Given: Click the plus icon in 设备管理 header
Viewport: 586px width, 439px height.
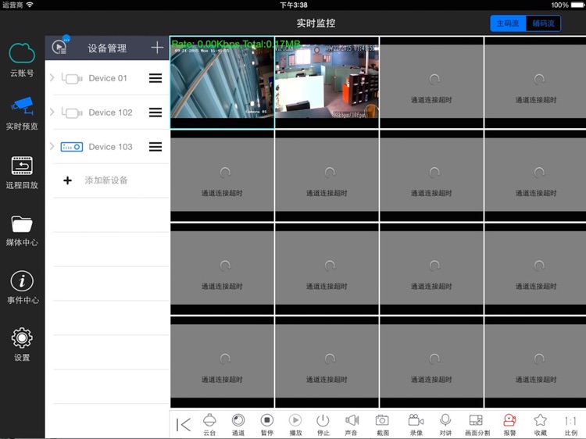Looking at the screenshot, I should (157, 48).
